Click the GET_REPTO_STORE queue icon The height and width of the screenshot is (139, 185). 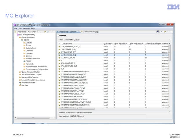click(59, 58)
